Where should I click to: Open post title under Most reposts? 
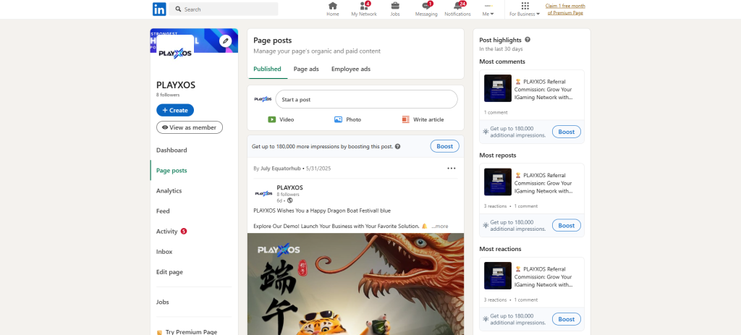click(x=544, y=183)
